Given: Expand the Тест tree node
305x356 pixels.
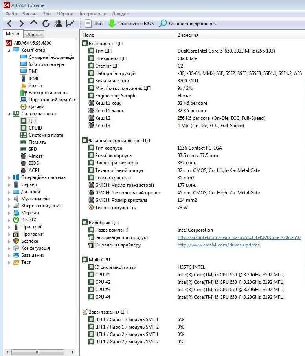Looking at the screenshot, I should tap(9, 263).
